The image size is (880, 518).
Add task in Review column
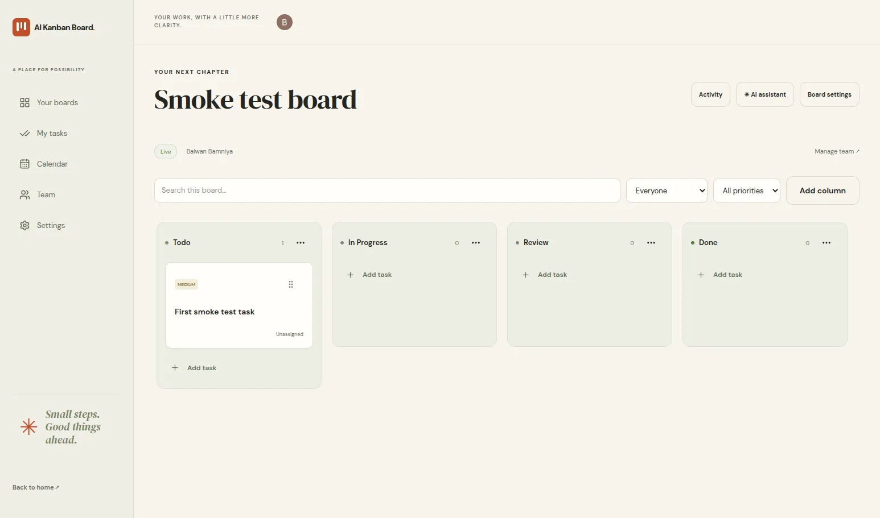click(545, 275)
